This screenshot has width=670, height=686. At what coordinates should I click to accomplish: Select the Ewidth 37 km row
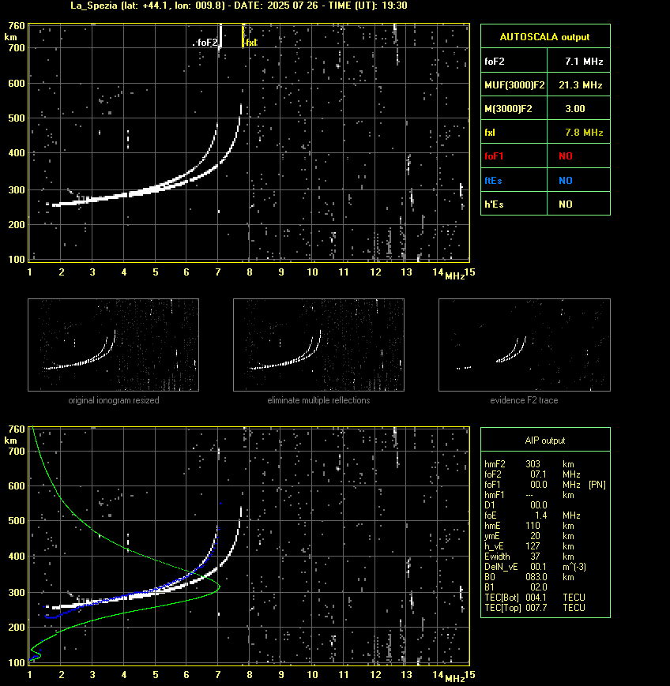point(529,557)
